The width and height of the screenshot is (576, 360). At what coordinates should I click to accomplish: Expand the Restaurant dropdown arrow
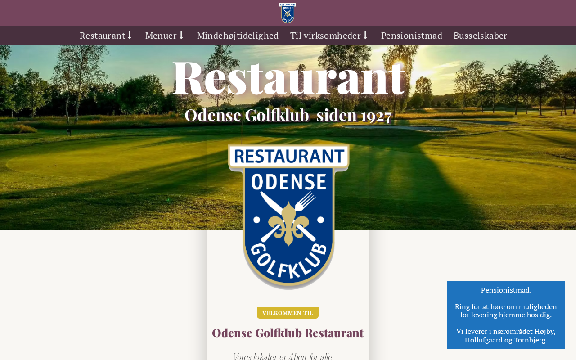(x=130, y=35)
